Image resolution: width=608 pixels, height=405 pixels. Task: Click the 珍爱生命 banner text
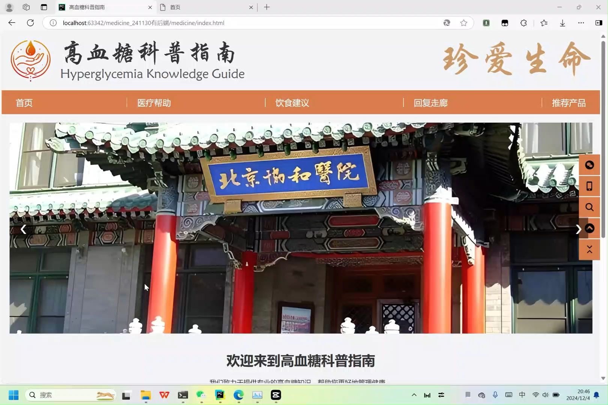[x=517, y=59]
